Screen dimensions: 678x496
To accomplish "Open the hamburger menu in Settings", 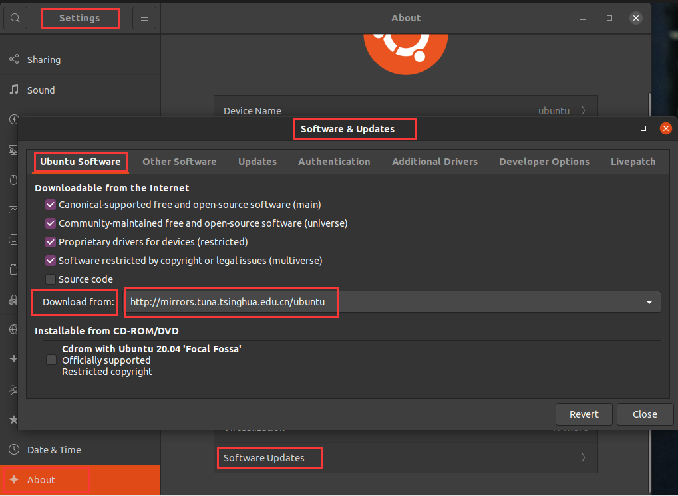I will (x=144, y=18).
